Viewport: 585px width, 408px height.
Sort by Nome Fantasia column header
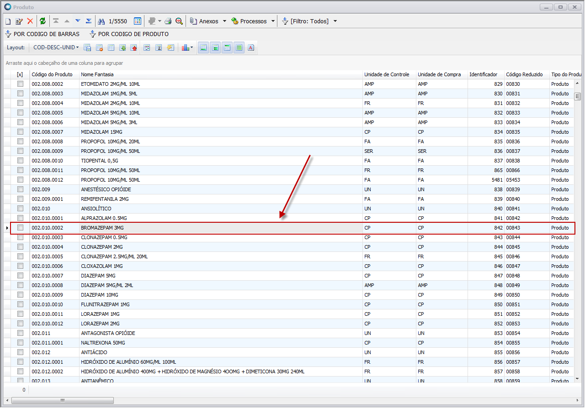tap(221, 74)
